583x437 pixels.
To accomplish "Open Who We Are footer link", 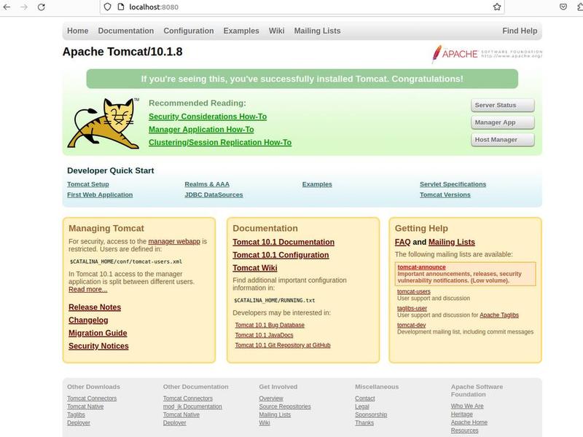I will click(x=467, y=406).
